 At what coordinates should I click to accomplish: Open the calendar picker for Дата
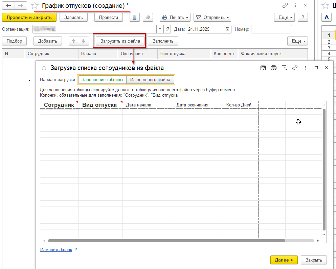(228, 29)
